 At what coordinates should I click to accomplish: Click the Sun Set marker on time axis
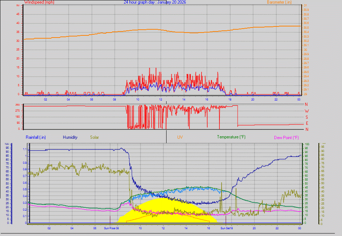[x=226, y=228]
